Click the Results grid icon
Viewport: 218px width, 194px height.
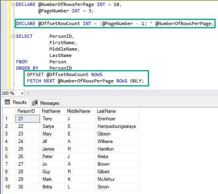click(7, 102)
